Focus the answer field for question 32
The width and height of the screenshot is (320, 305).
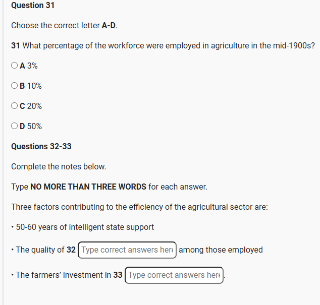(127, 250)
